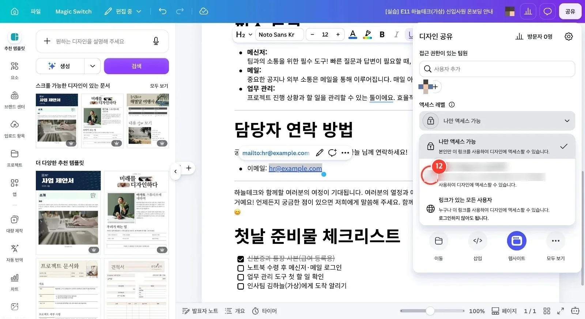Open 자동 번역 translate tool

[x=15, y=253]
